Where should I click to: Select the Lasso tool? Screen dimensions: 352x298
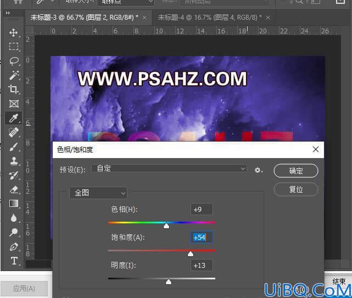14,61
